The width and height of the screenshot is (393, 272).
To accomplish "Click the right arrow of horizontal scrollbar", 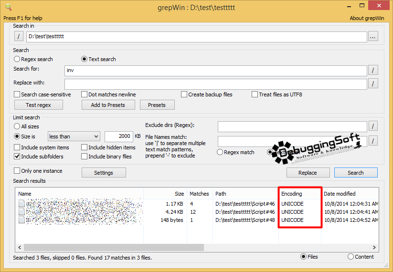I will click(x=374, y=248).
